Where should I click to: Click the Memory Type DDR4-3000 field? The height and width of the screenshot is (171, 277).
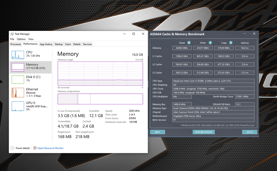pyautogui.click(x=213, y=108)
